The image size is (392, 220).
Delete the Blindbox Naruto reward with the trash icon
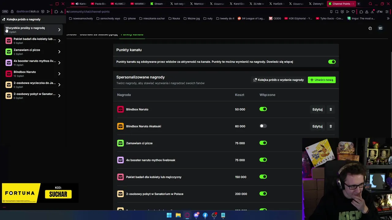coord(330,109)
